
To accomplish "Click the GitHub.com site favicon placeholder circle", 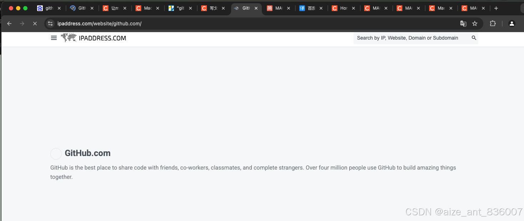I will 56,154.
